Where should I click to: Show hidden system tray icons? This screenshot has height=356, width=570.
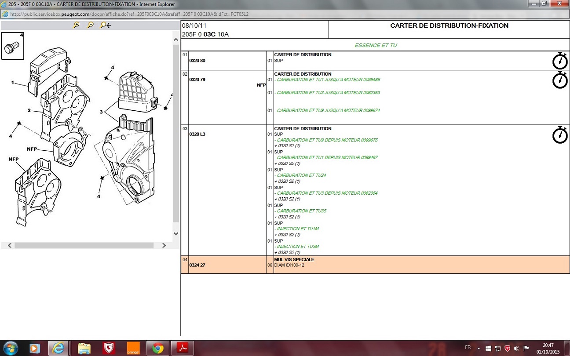point(479,348)
